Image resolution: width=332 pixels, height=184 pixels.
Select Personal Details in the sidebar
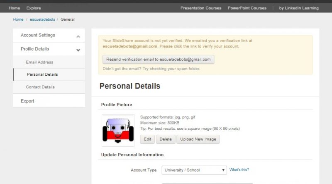[x=42, y=74]
